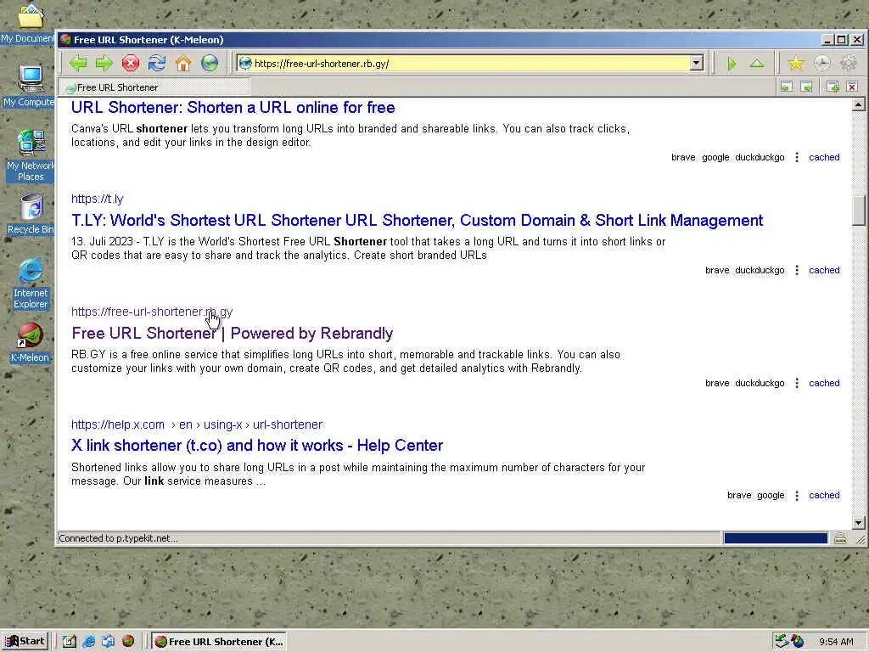
Task: Click 'brave' source under RB.GY result
Action: (717, 383)
